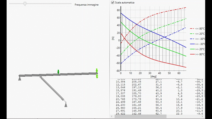
Task: Click the Frequenza immagine label
Action: pyautogui.click(x=86, y=5)
